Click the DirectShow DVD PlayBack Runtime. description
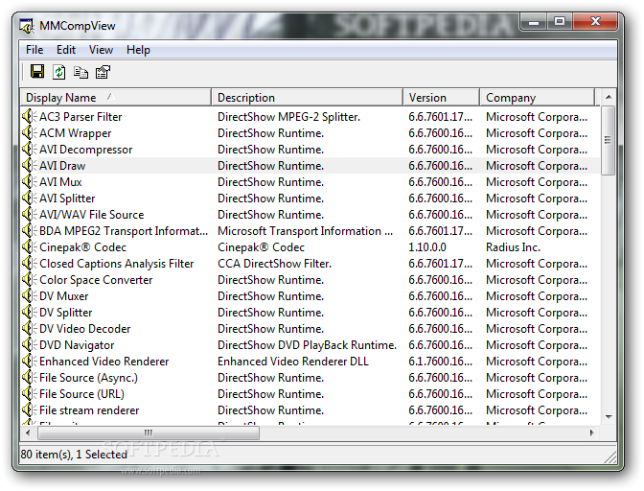Viewport: 644px width, 491px height. (x=308, y=344)
